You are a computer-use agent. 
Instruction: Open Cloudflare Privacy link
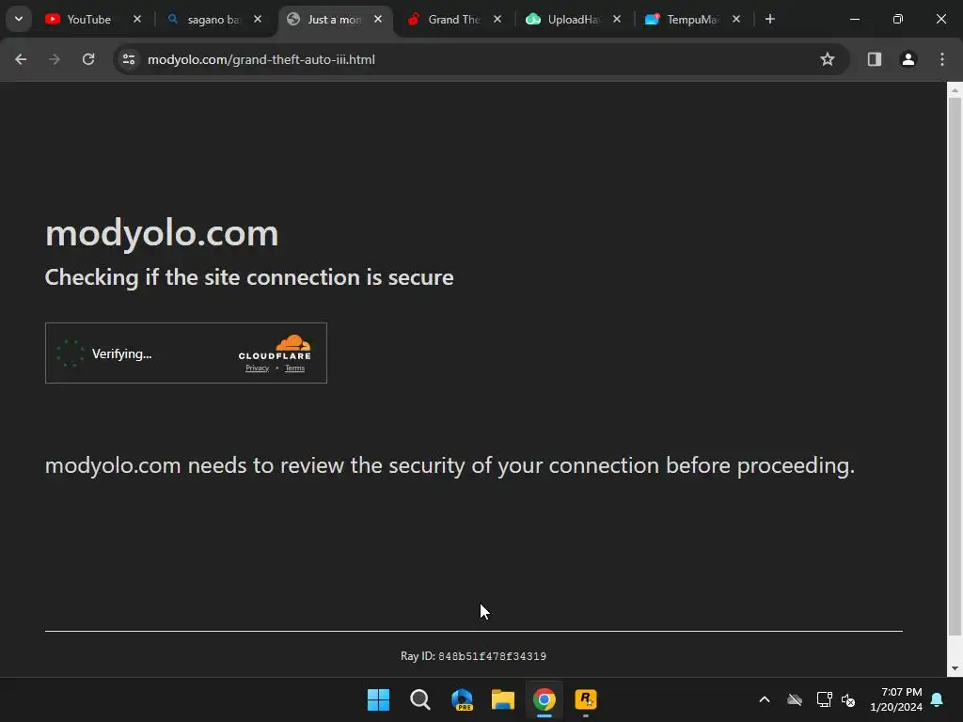[x=258, y=369]
